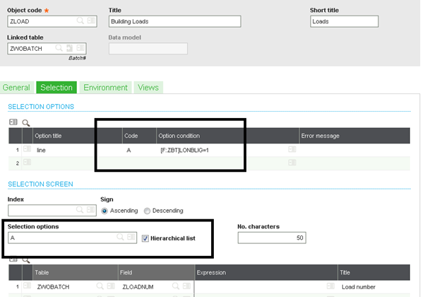Select the Descending sign radio button
The width and height of the screenshot is (425, 297).
(147, 211)
